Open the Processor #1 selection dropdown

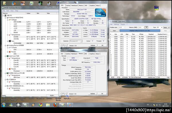pos(81,41)
